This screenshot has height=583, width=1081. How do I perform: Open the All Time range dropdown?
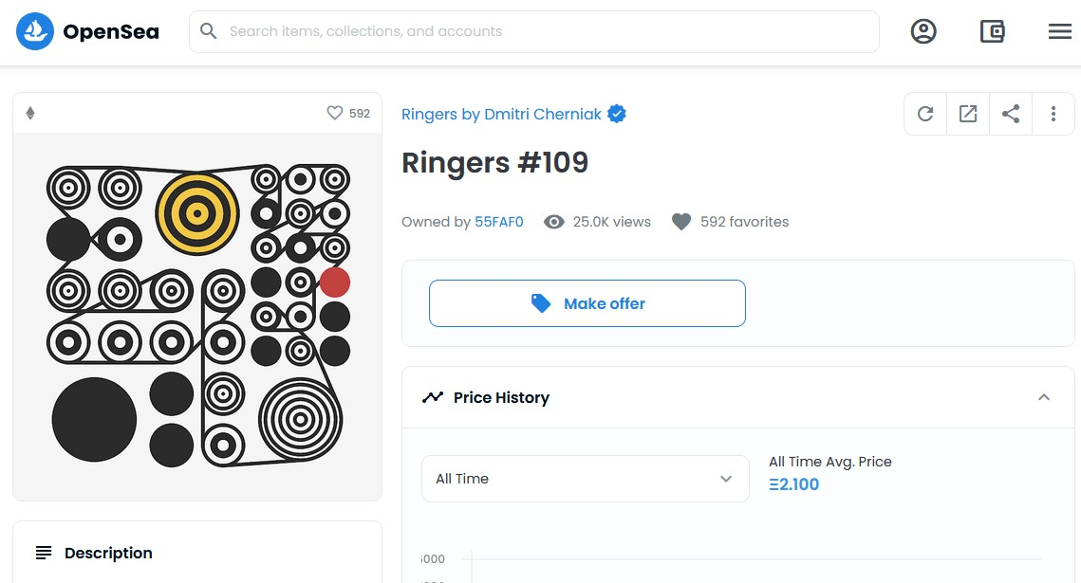click(x=585, y=479)
